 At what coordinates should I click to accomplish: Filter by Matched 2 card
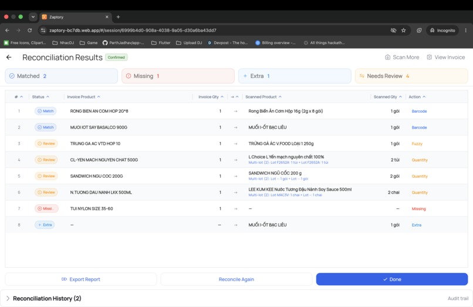coord(61,76)
